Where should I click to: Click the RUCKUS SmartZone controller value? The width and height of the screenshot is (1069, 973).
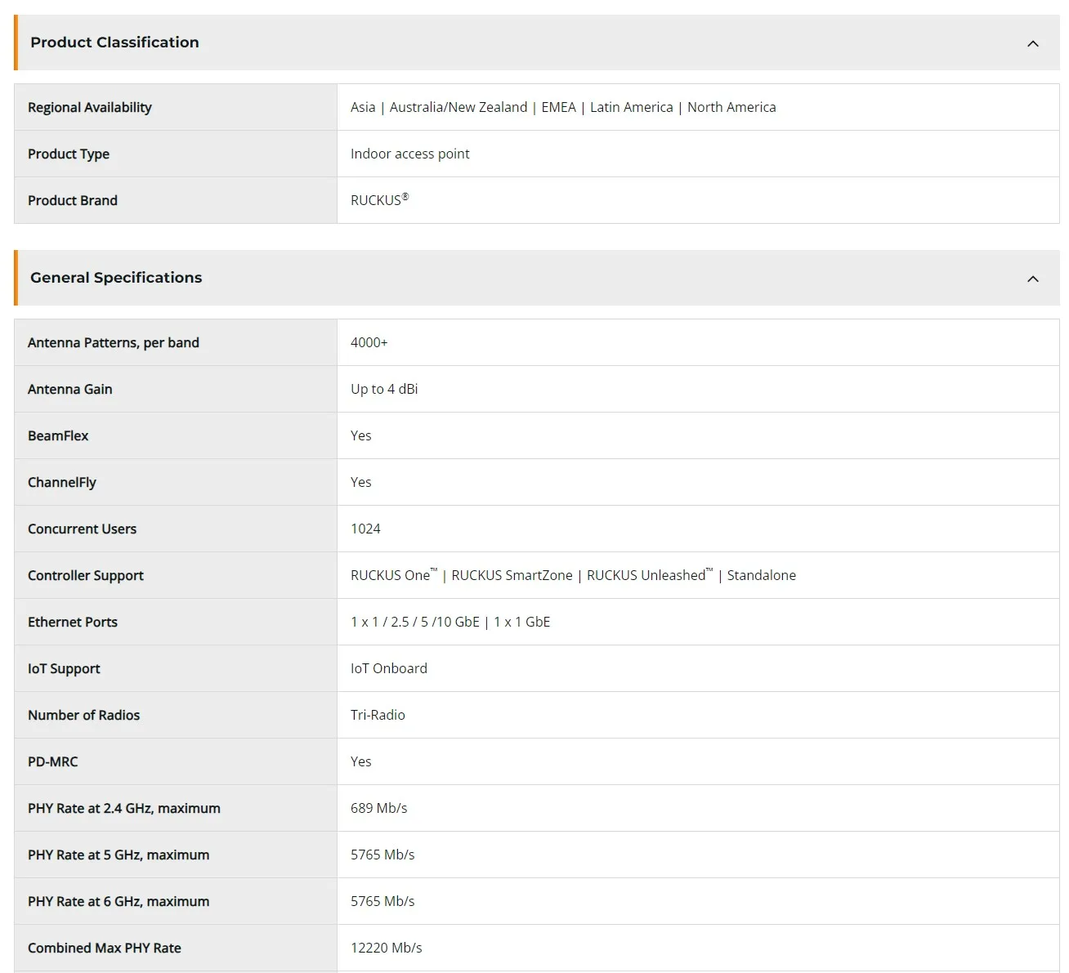click(x=512, y=575)
